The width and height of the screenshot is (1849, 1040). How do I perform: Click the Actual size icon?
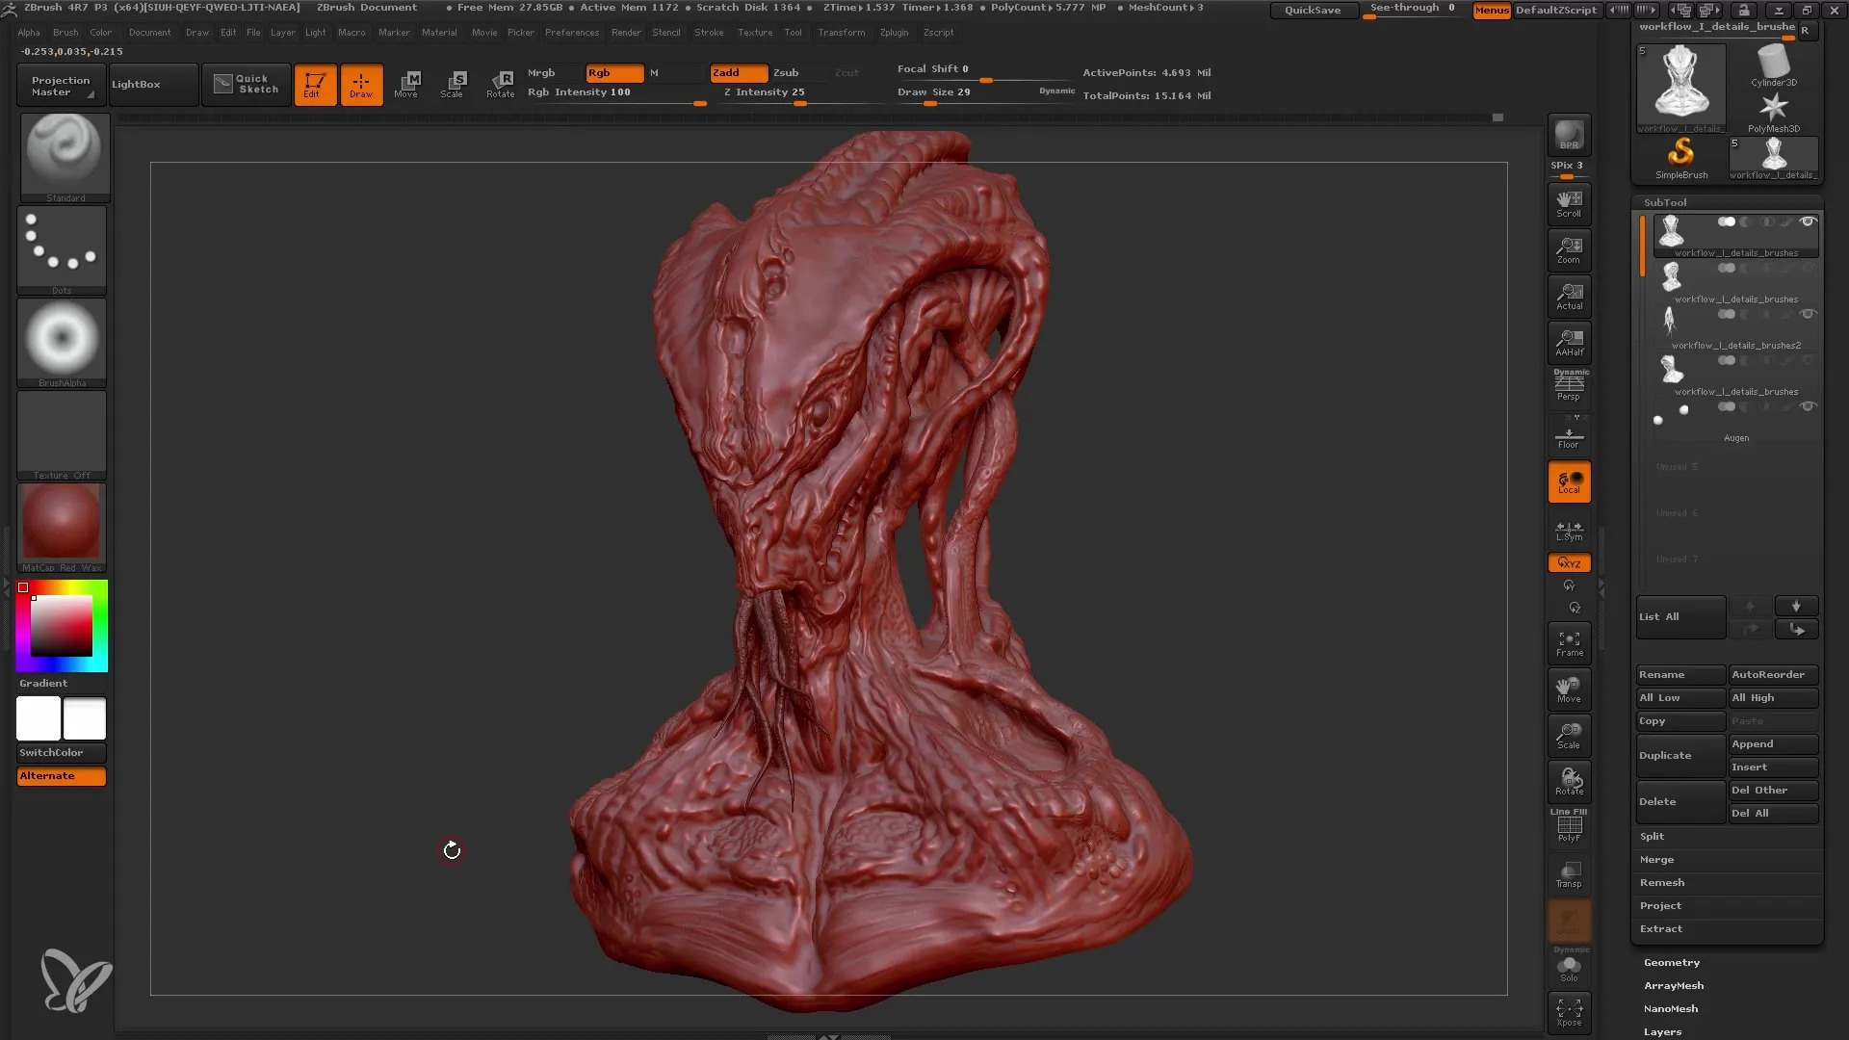click(x=1569, y=297)
